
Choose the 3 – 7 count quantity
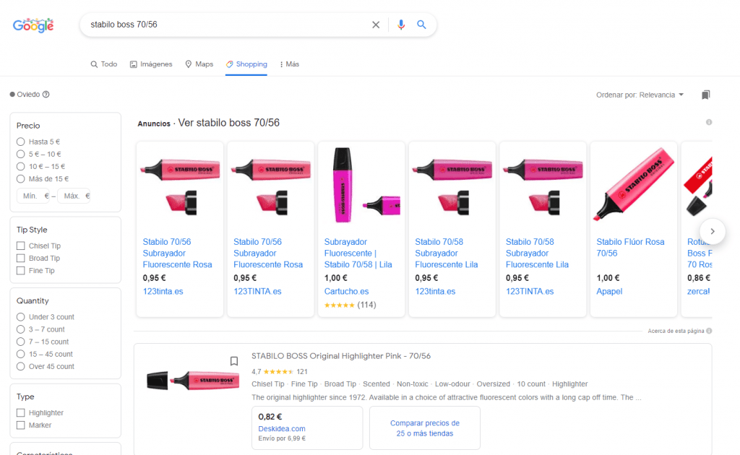coord(20,329)
